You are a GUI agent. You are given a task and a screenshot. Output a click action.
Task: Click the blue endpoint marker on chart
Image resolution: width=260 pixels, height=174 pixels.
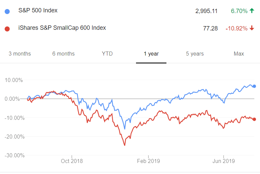pyautogui.click(x=254, y=86)
